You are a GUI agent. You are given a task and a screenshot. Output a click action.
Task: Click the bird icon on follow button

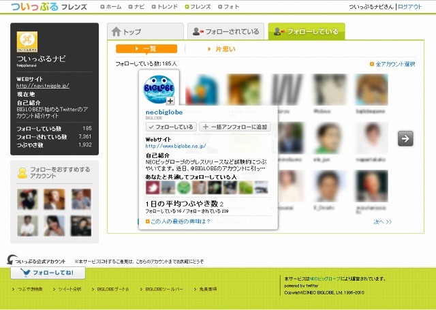click(x=26, y=273)
